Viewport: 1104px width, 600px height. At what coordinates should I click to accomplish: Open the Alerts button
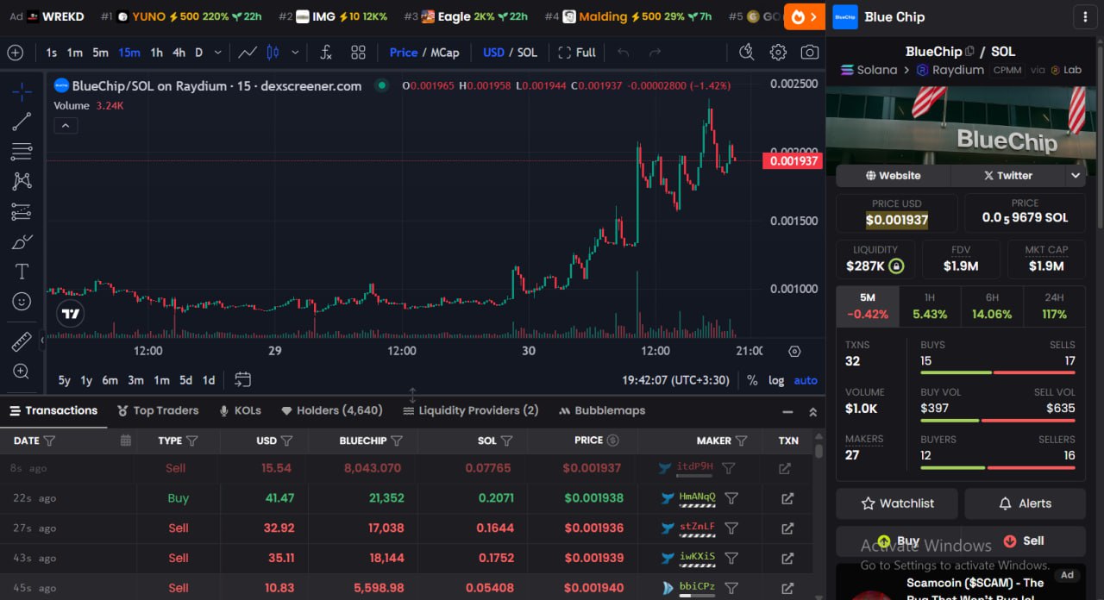pos(1025,503)
